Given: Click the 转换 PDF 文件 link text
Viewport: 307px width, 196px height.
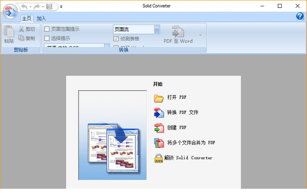Looking at the screenshot, I should click(x=183, y=112).
